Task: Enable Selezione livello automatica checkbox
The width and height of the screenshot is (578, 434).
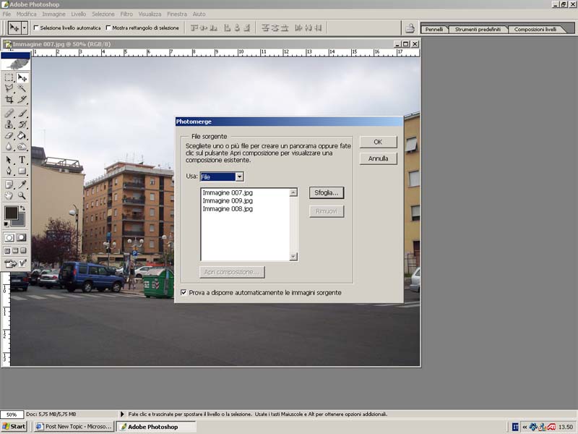Action: pyautogui.click(x=37, y=28)
